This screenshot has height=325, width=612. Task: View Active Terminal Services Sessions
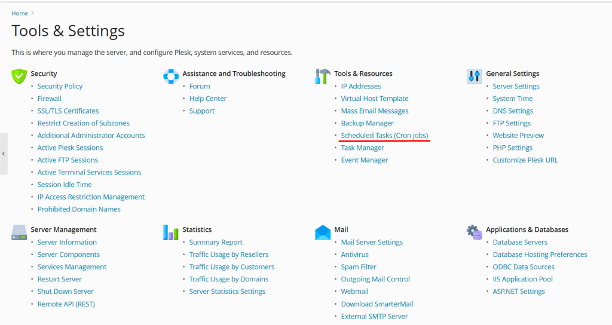click(x=90, y=172)
